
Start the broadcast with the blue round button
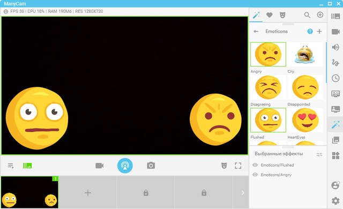click(x=125, y=166)
